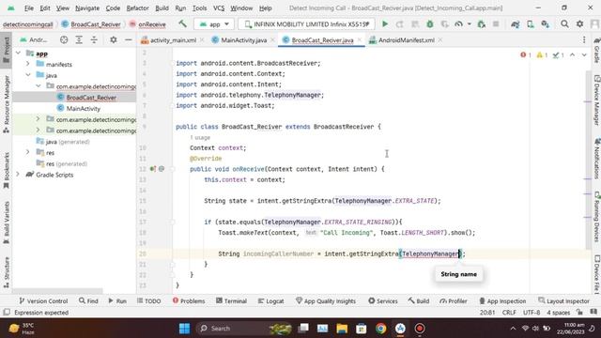Open the Terminal tool window
Screen dimensions: 601x338
(x=231, y=300)
